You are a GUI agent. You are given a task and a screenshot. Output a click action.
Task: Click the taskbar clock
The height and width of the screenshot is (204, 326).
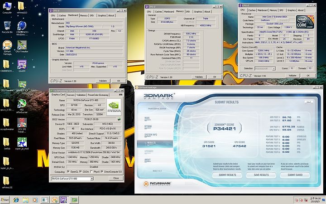(x=316, y=200)
